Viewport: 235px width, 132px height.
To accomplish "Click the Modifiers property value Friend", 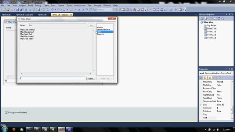I will click(220, 82).
